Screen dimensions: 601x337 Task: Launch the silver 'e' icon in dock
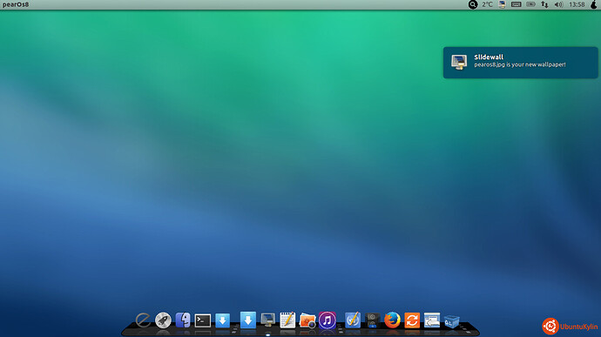click(x=143, y=320)
